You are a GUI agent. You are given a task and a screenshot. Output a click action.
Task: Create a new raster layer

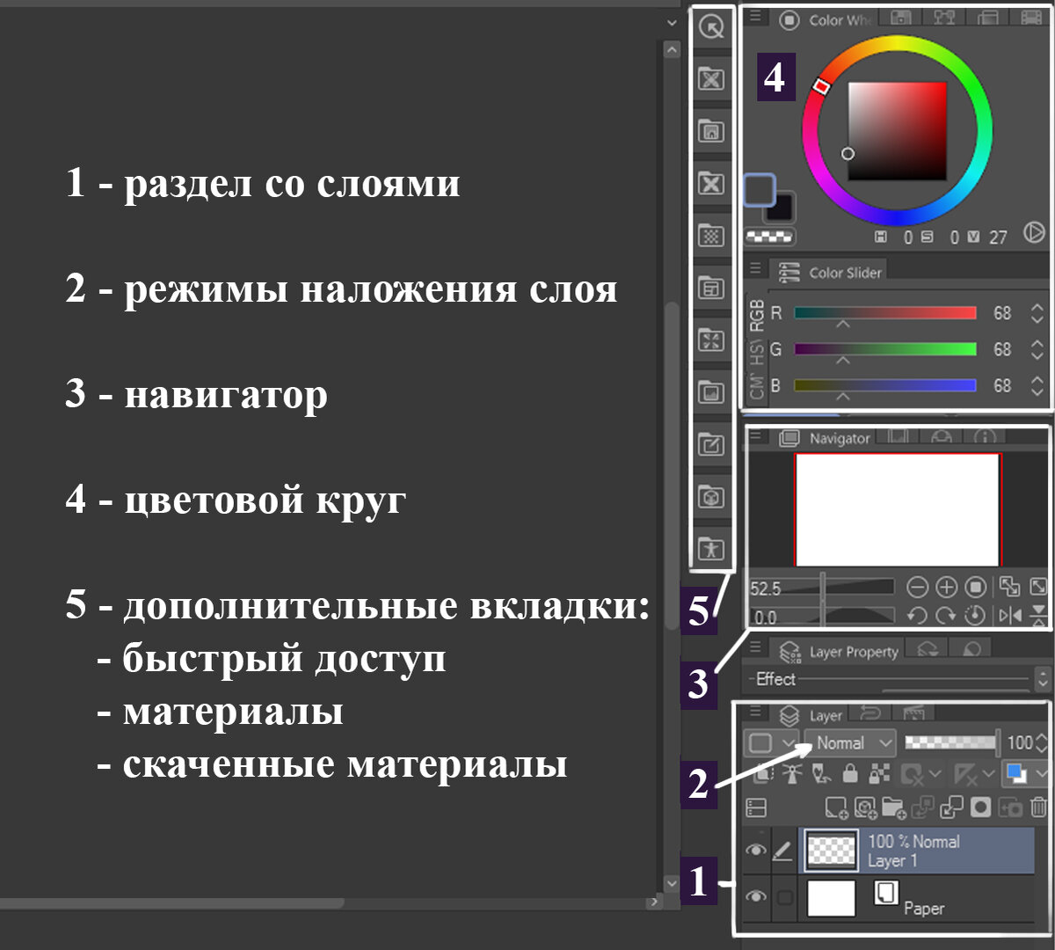click(x=836, y=807)
